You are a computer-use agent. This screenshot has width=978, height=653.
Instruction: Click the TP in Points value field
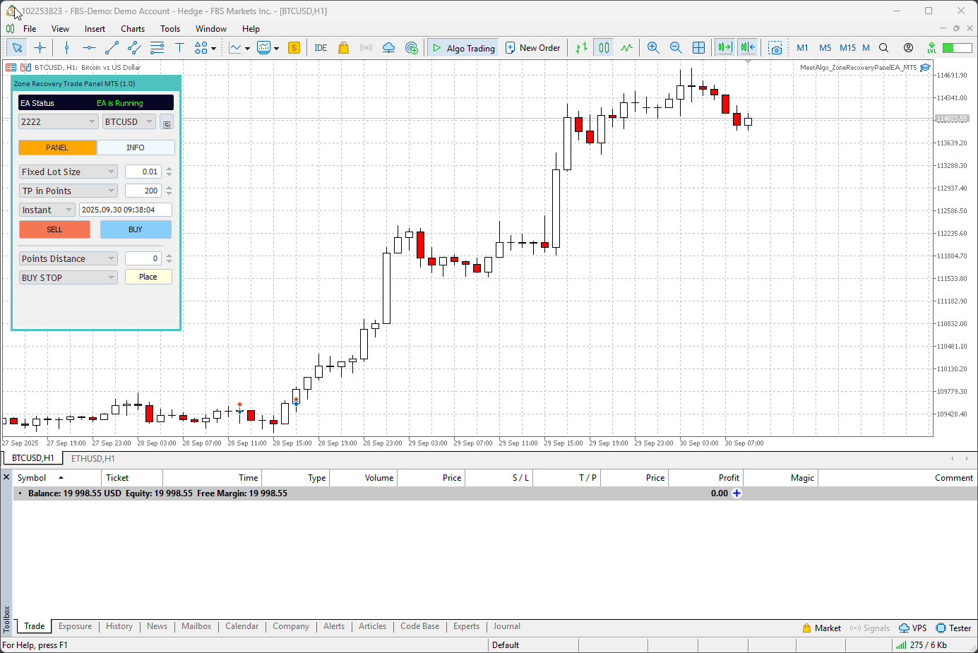click(x=143, y=191)
